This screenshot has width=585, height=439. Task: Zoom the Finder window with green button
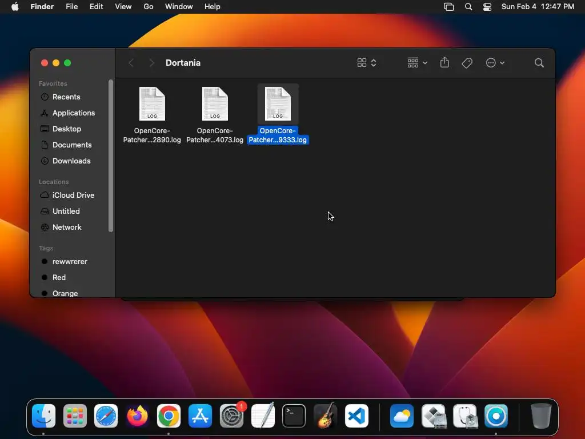point(67,63)
